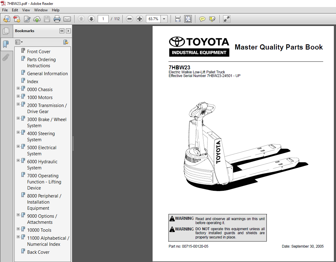Click the Zoom out minus button
Viewport: 336px width, 262px height.
pos(129,19)
